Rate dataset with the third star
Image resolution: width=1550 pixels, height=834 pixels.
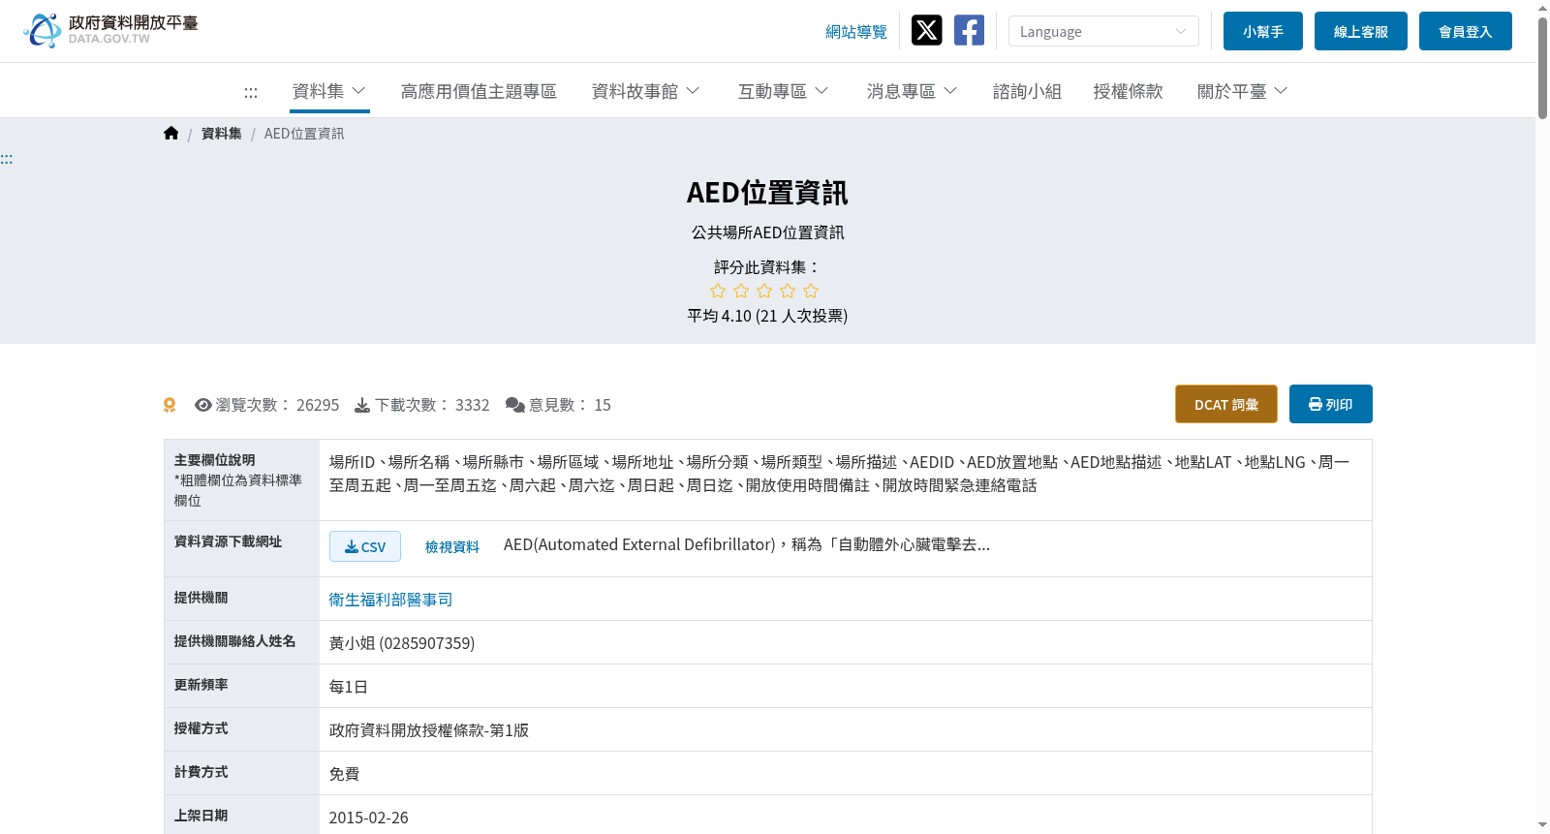click(764, 291)
